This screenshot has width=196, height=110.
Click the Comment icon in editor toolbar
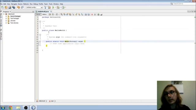pyautogui.click(x=99, y=14)
